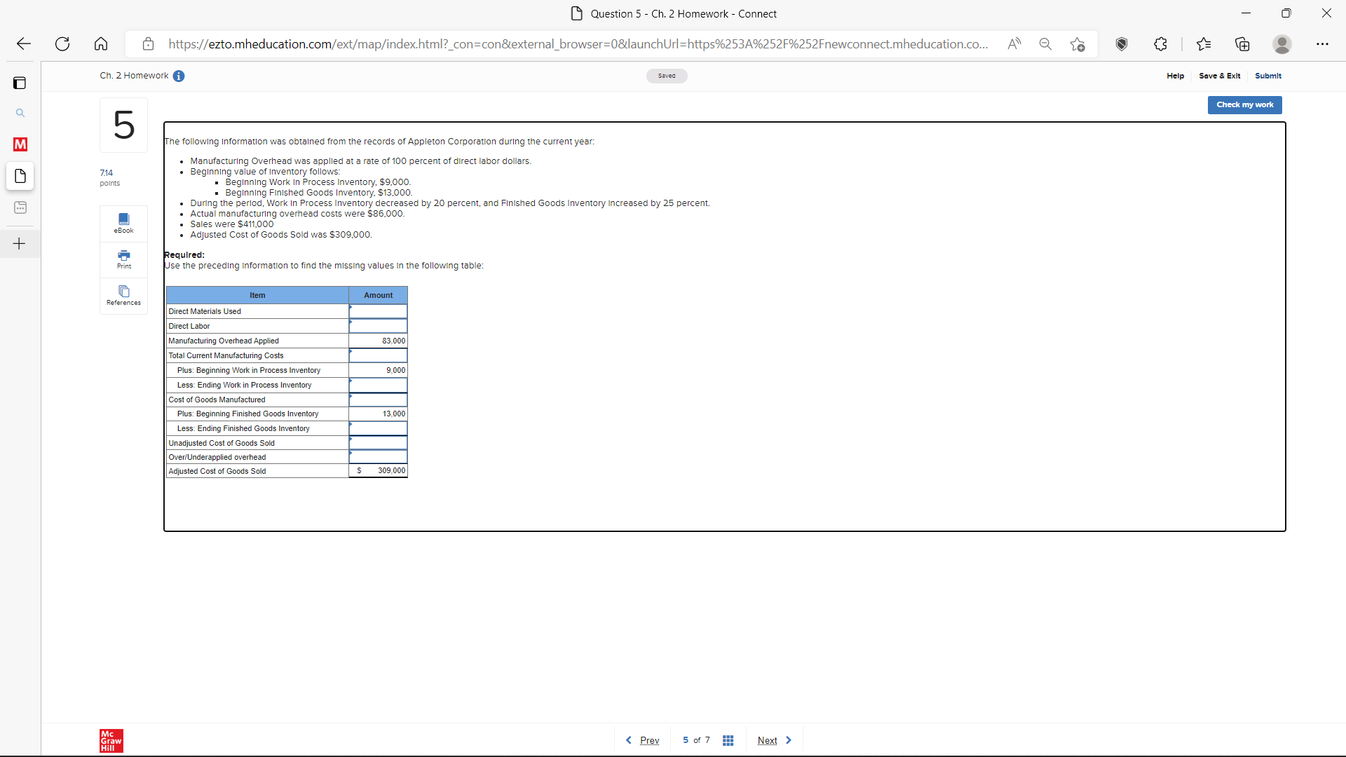Open the red McGraw M sidebar icon
The width and height of the screenshot is (1346, 757).
[20, 144]
